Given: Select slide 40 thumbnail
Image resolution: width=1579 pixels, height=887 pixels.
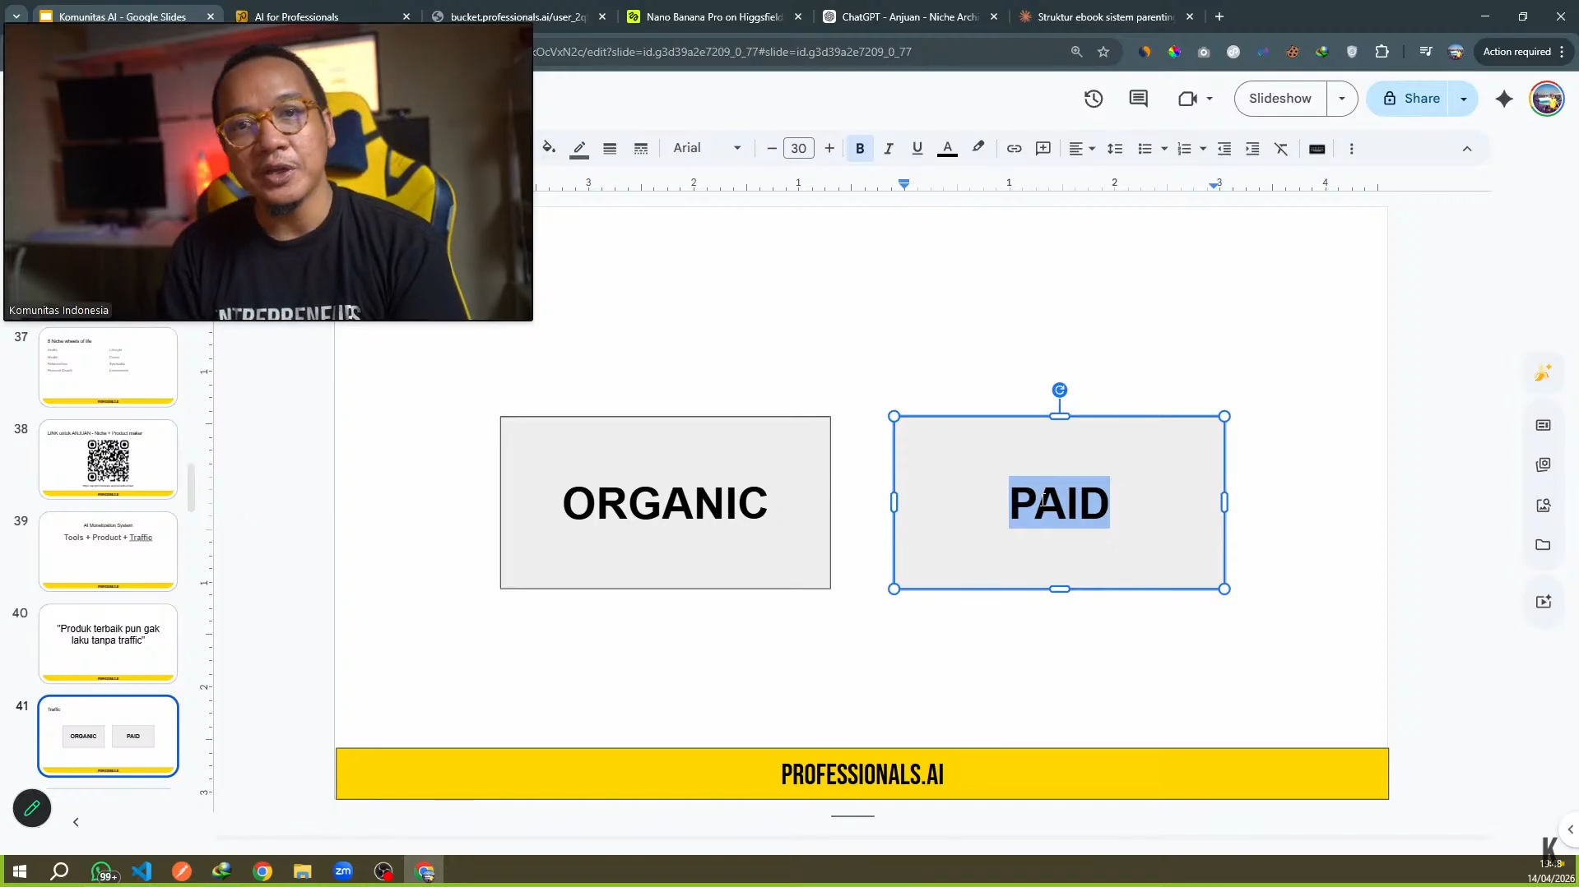Looking at the screenshot, I should [x=108, y=643].
